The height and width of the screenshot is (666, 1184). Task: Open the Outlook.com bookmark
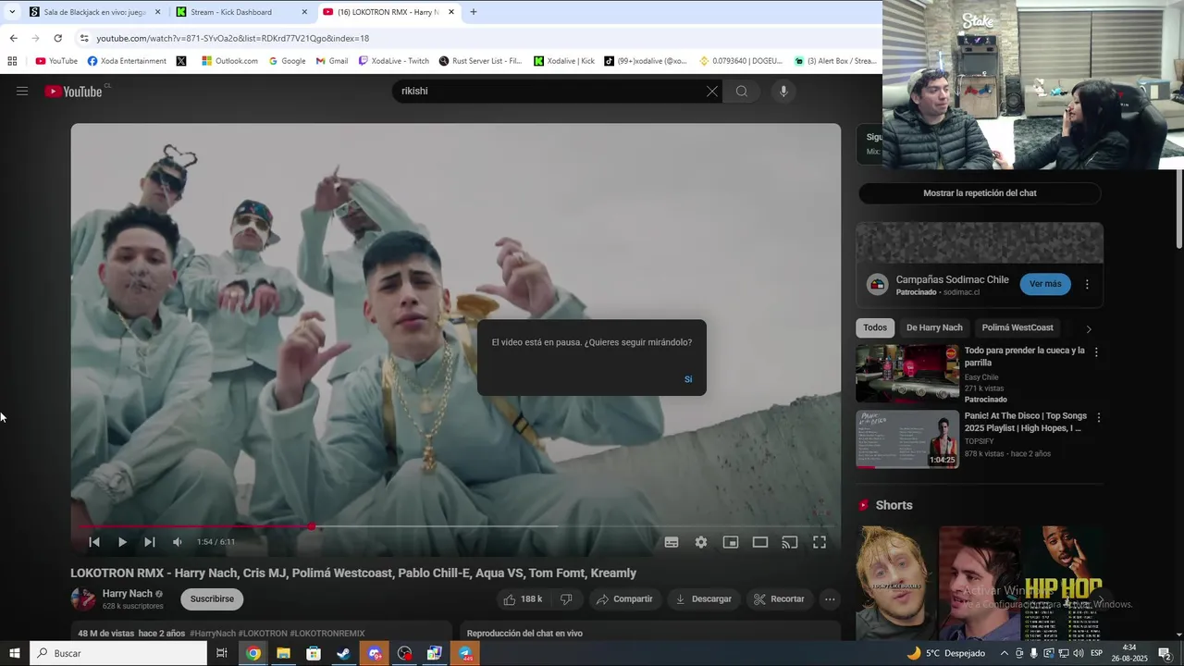[229, 61]
